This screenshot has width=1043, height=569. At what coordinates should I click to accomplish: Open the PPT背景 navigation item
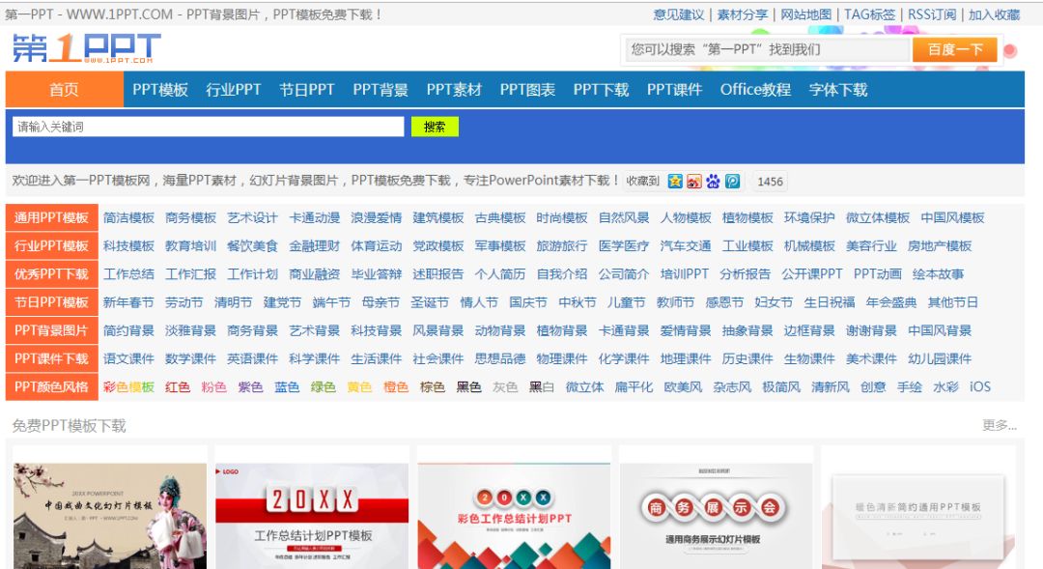tap(381, 90)
